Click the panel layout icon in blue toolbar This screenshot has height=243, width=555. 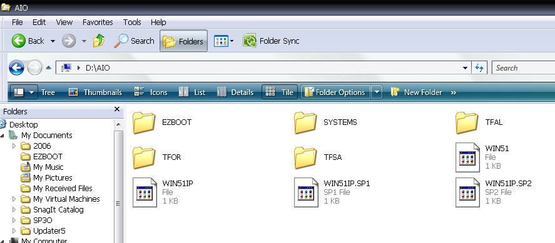click(19, 92)
